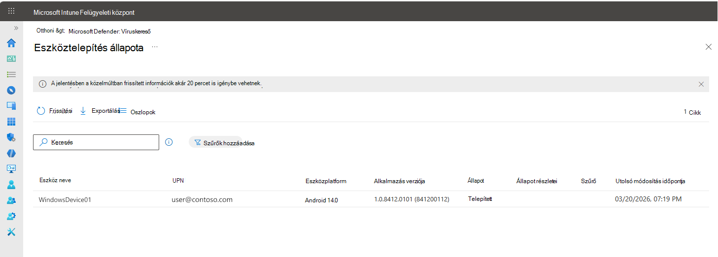Click the info icon beside search box

click(x=169, y=142)
